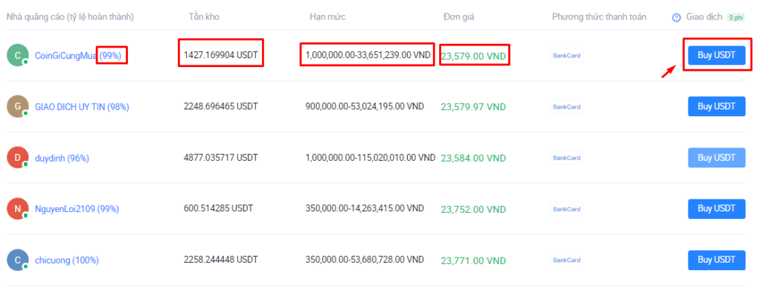This screenshot has width=762, height=288.
Task: Click BankCard badge in duydinh row
Action: [x=566, y=158]
